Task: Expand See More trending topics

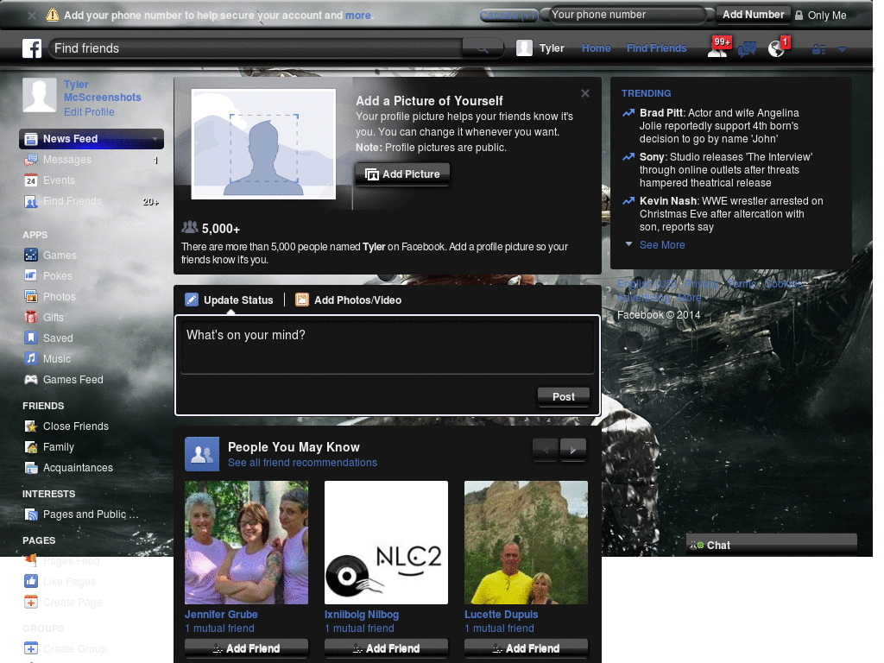Action: coord(662,245)
